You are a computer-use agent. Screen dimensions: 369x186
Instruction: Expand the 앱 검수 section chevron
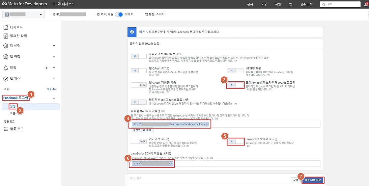54,79
